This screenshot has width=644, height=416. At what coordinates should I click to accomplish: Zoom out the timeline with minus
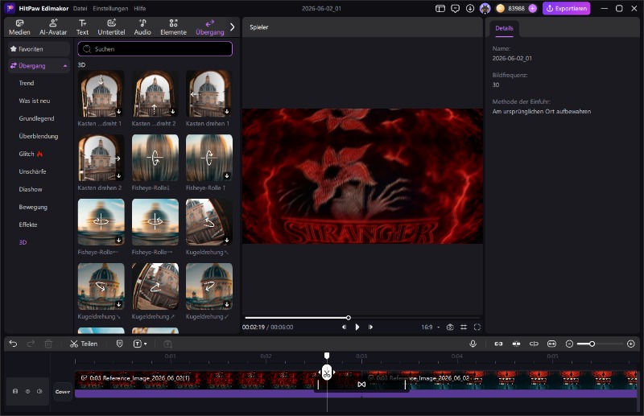[569, 344]
